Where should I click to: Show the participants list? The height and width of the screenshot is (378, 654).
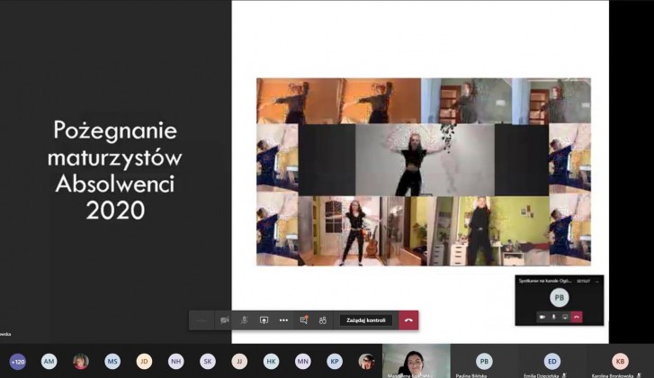(323, 319)
